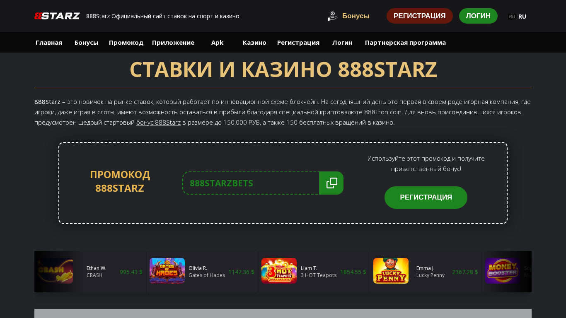Open the Money Booster game thumbnail
Image resolution: width=566 pixels, height=318 pixels.
pyautogui.click(x=503, y=271)
